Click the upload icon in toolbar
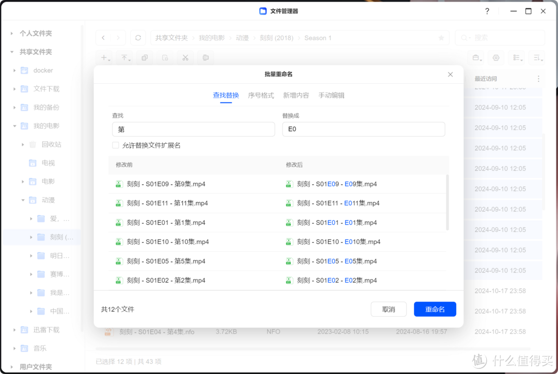This screenshot has width=558, height=374. click(125, 57)
